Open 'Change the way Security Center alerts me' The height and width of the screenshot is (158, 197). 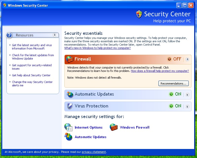pos(32,84)
